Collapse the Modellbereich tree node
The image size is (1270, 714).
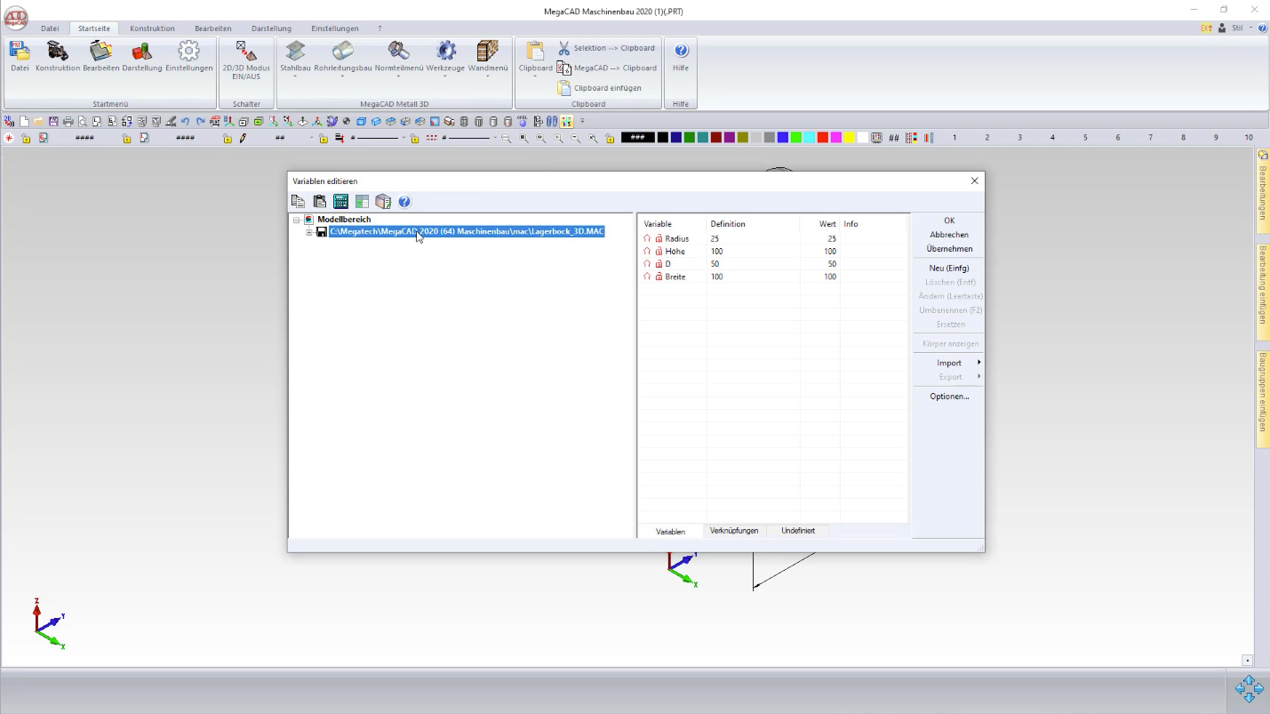297,220
